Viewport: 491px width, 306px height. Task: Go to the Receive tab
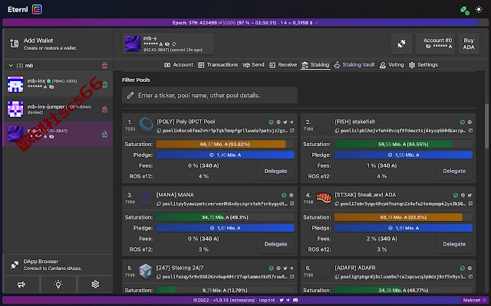(x=283, y=65)
